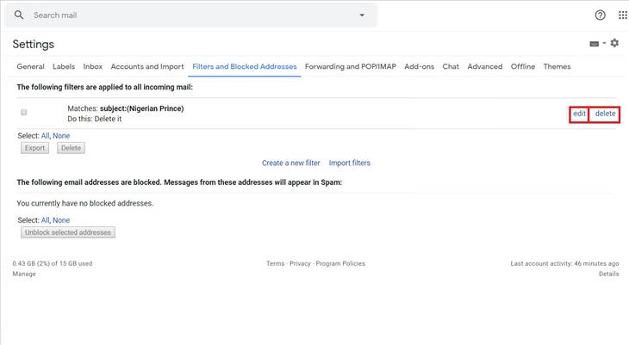Edit the Nigerian Prince filter
This screenshot has height=345, width=629.
[x=579, y=114]
